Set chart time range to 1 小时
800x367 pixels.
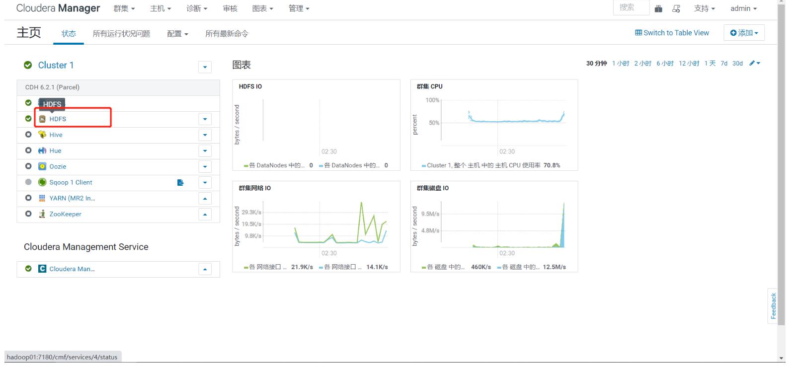tap(621, 63)
